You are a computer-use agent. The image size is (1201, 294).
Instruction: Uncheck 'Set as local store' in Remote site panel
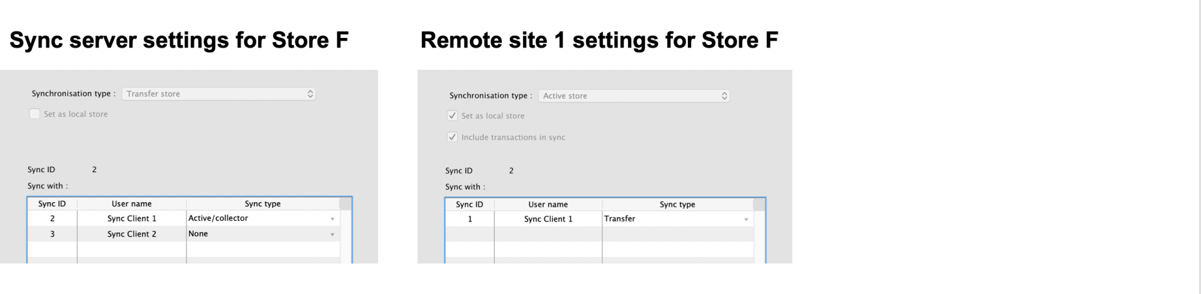pyautogui.click(x=452, y=116)
